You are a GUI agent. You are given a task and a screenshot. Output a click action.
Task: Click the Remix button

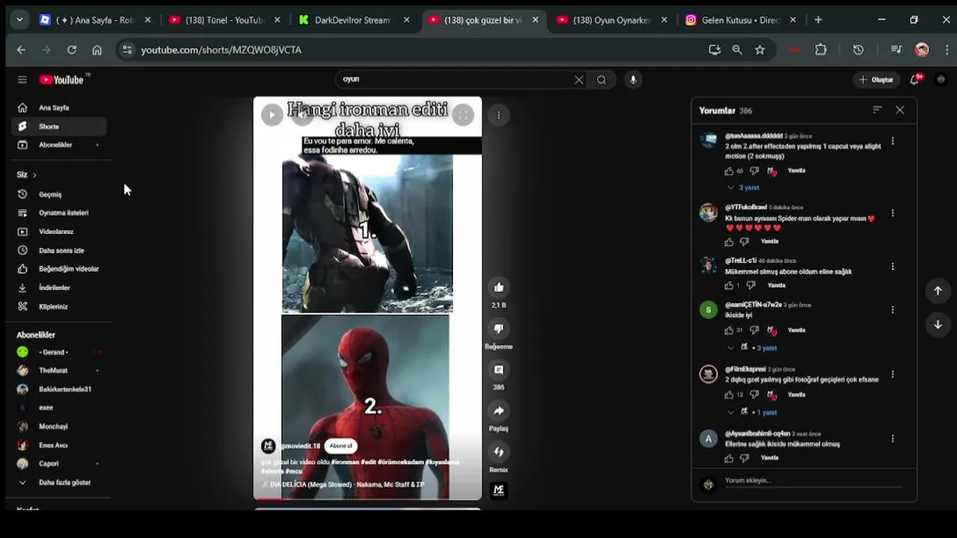click(x=499, y=452)
